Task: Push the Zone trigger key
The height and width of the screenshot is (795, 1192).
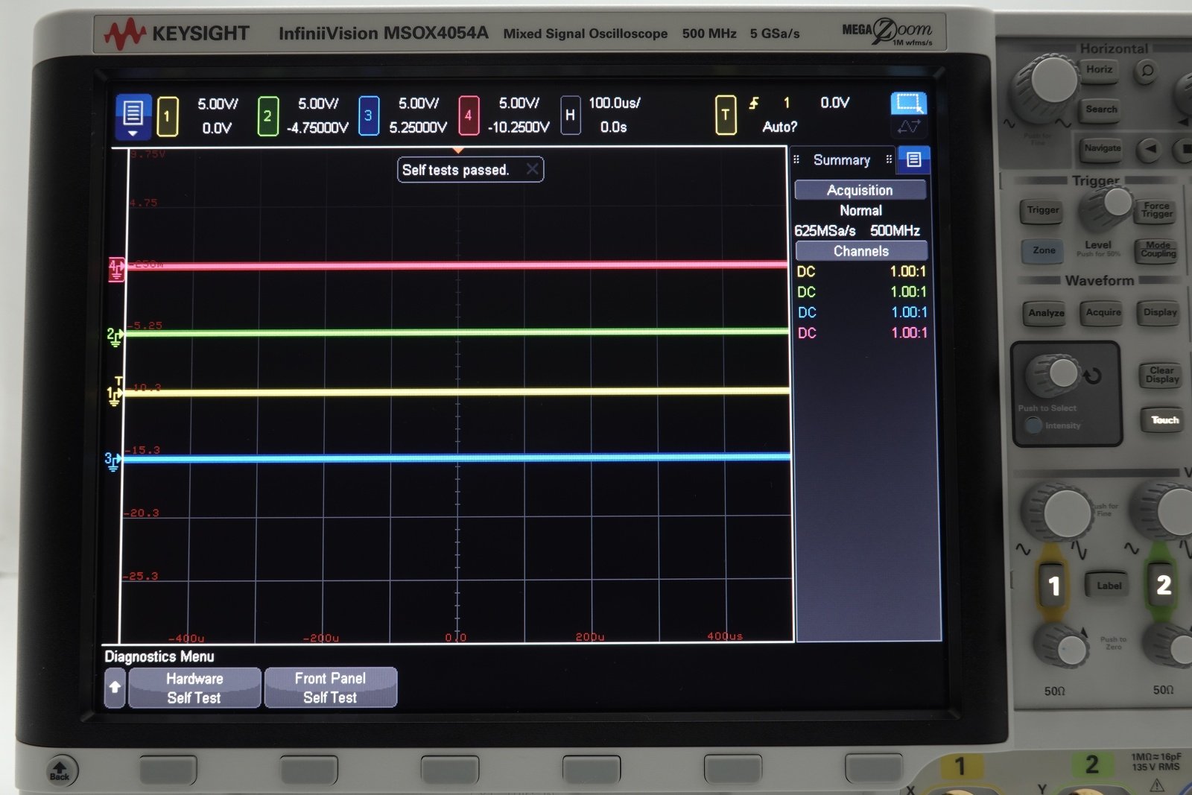Action: (1044, 250)
